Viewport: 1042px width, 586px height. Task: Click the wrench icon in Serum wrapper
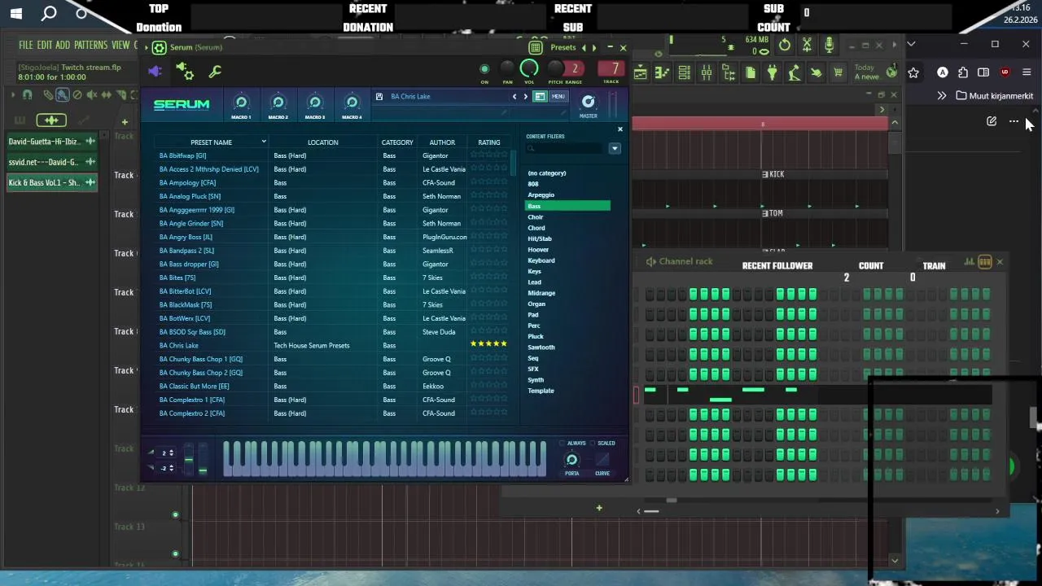click(x=215, y=72)
